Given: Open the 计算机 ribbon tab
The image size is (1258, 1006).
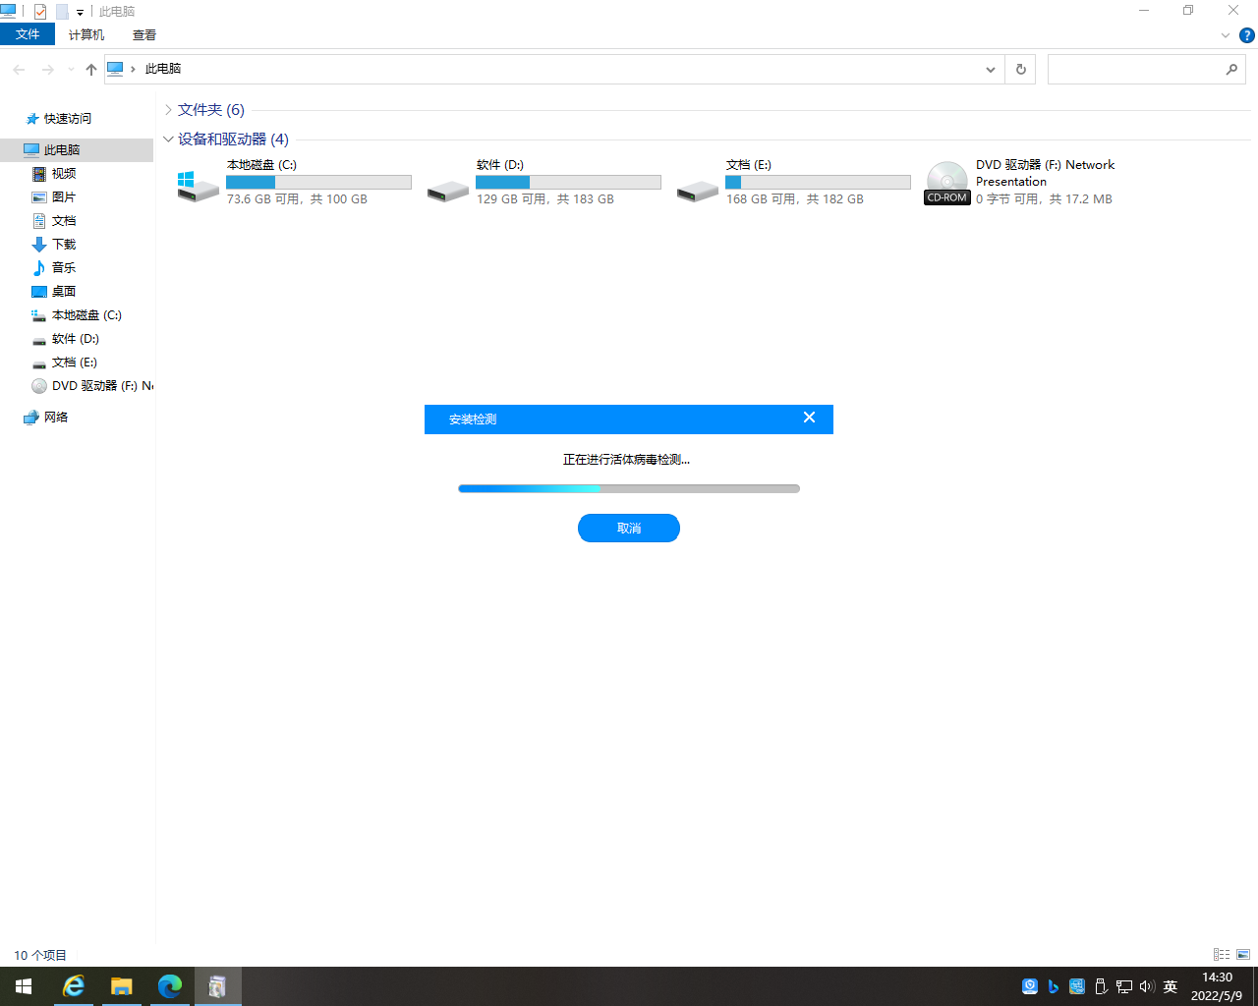Looking at the screenshot, I should point(86,34).
